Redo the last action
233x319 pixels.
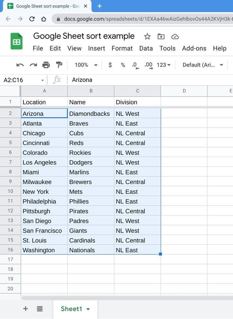click(x=33, y=65)
